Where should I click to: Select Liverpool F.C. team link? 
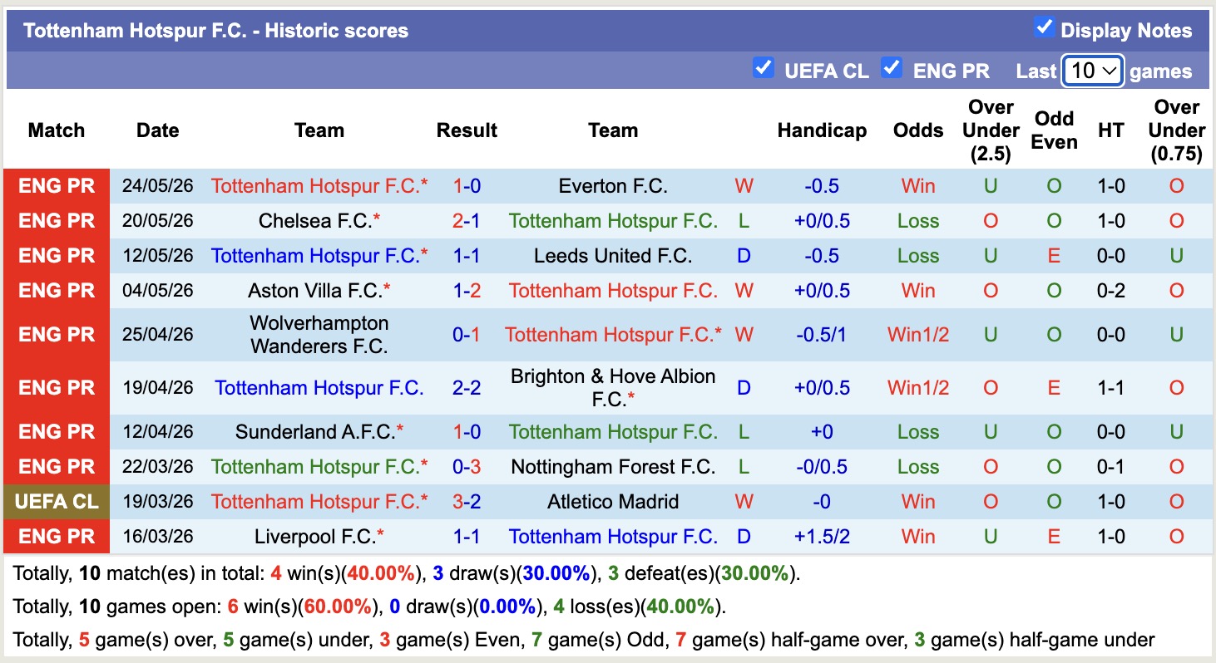point(315,537)
